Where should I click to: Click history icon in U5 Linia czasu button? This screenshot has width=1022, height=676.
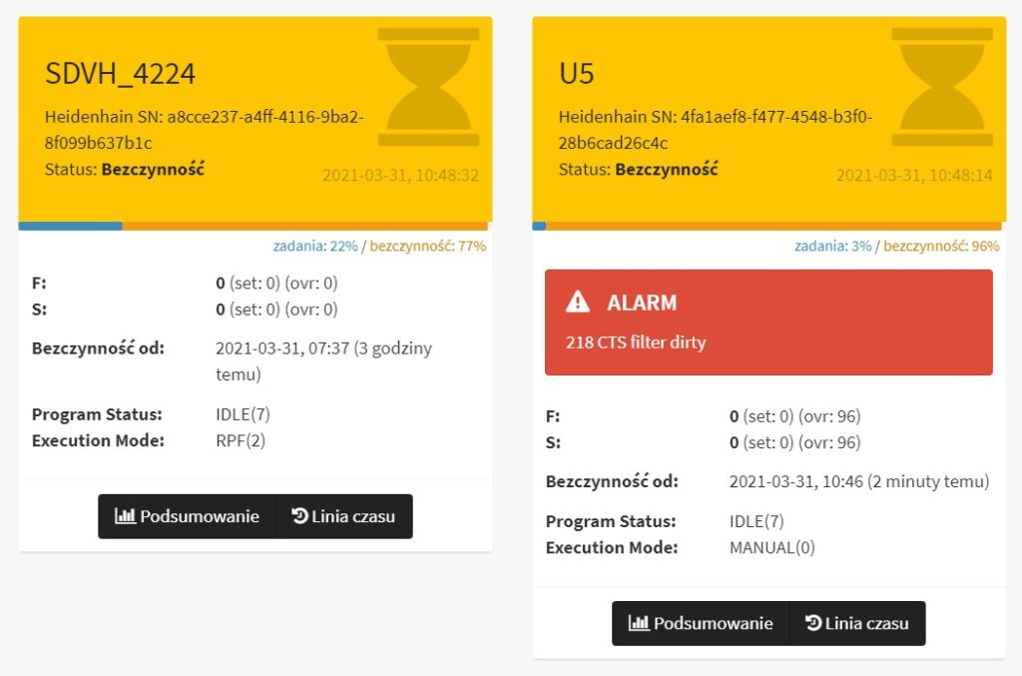[812, 622]
